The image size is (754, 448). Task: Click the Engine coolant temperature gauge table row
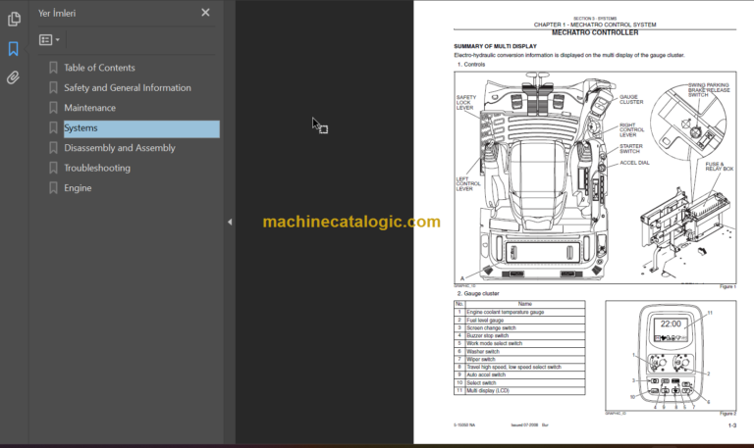[x=519, y=312]
